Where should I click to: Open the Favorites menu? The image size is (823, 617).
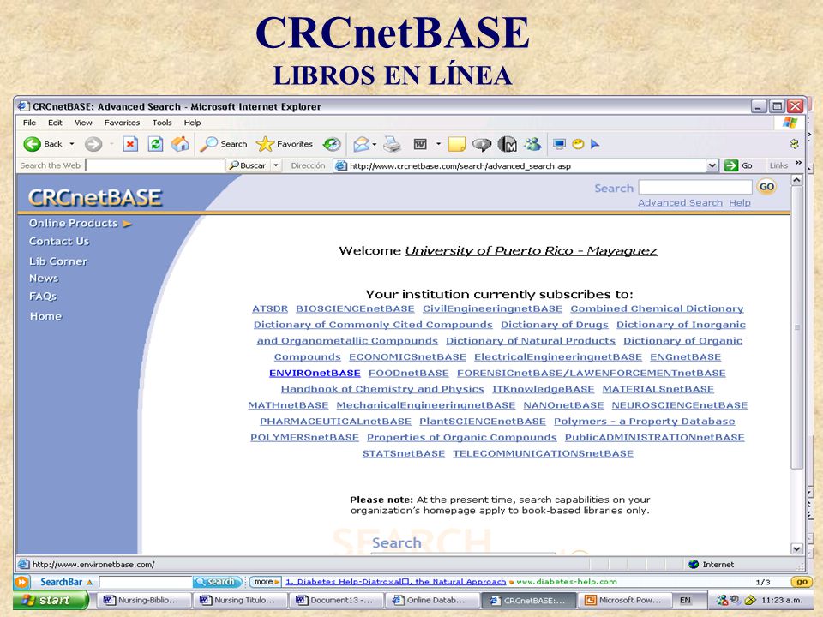coord(122,123)
